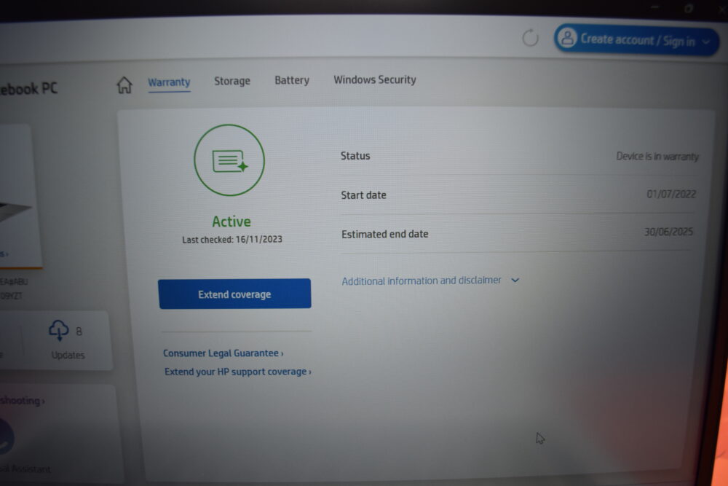The image size is (728, 486).
Task: Click the user avatar icon
Action: (x=567, y=38)
